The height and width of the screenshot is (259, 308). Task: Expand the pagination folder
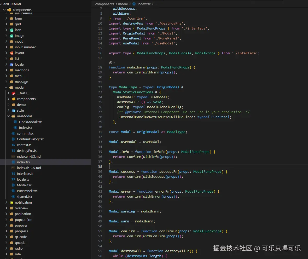tap(6, 214)
